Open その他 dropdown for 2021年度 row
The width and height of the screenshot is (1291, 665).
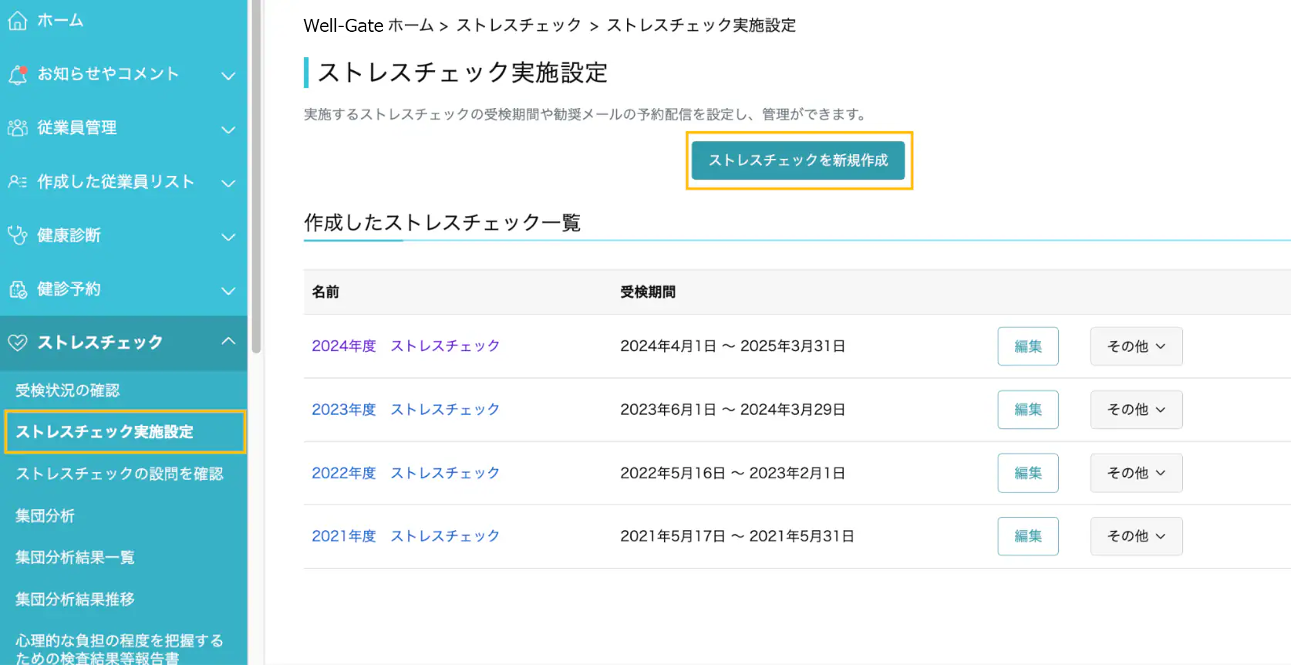coord(1136,536)
